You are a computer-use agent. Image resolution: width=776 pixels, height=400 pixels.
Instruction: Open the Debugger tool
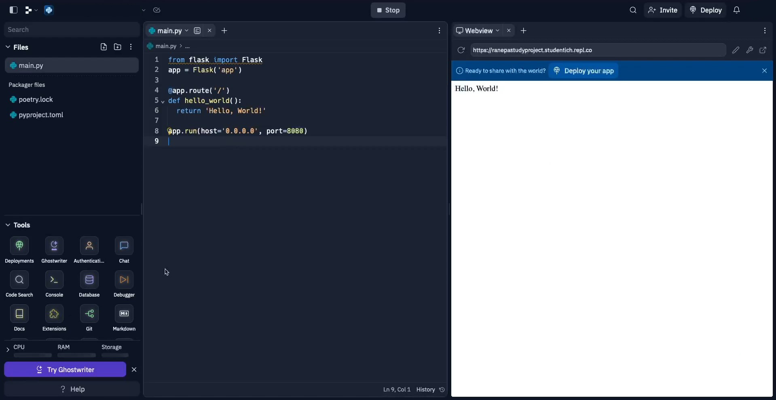click(x=124, y=280)
